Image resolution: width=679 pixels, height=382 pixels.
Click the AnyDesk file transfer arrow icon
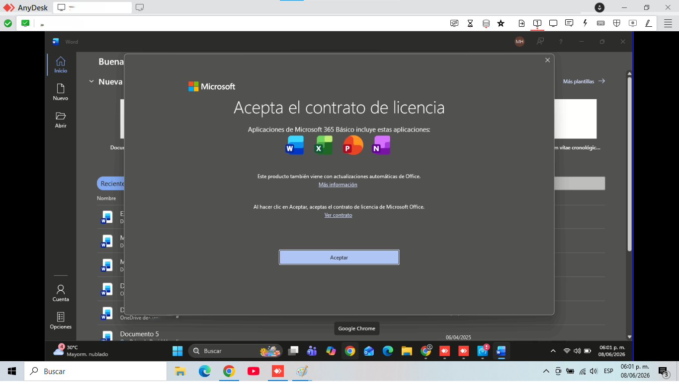pyautogui.click(x=521, y=23)
